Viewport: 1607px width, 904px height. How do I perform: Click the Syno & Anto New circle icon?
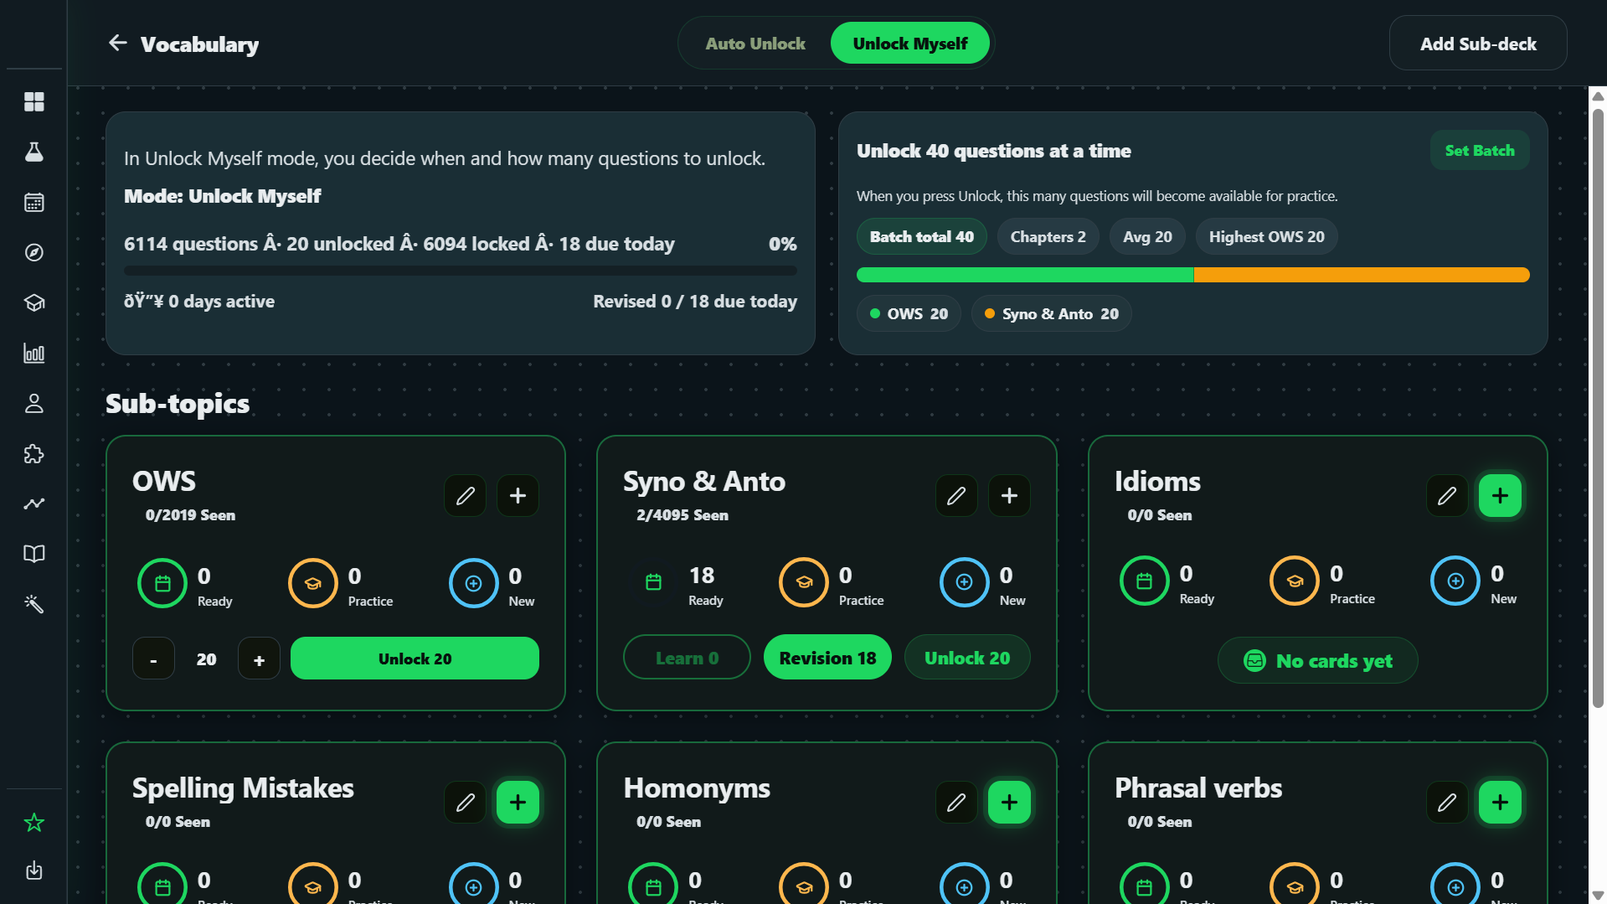tap(965, 582)
